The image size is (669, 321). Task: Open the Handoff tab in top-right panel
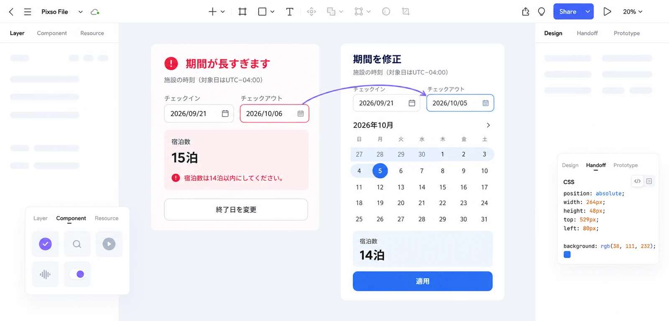[587, 33]
